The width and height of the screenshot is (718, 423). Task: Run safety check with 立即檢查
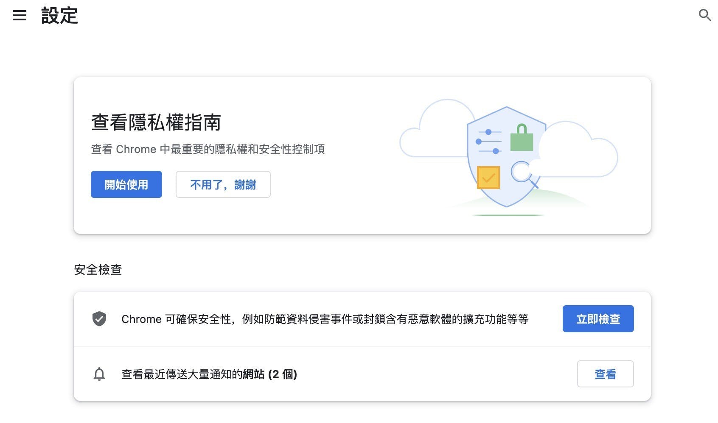(x=598, y=319)
